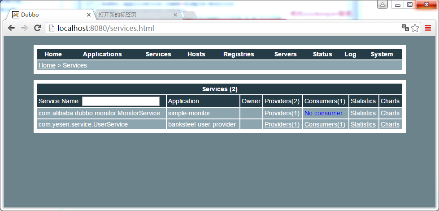Open Providers(1) for UserService row

(282, 124)
